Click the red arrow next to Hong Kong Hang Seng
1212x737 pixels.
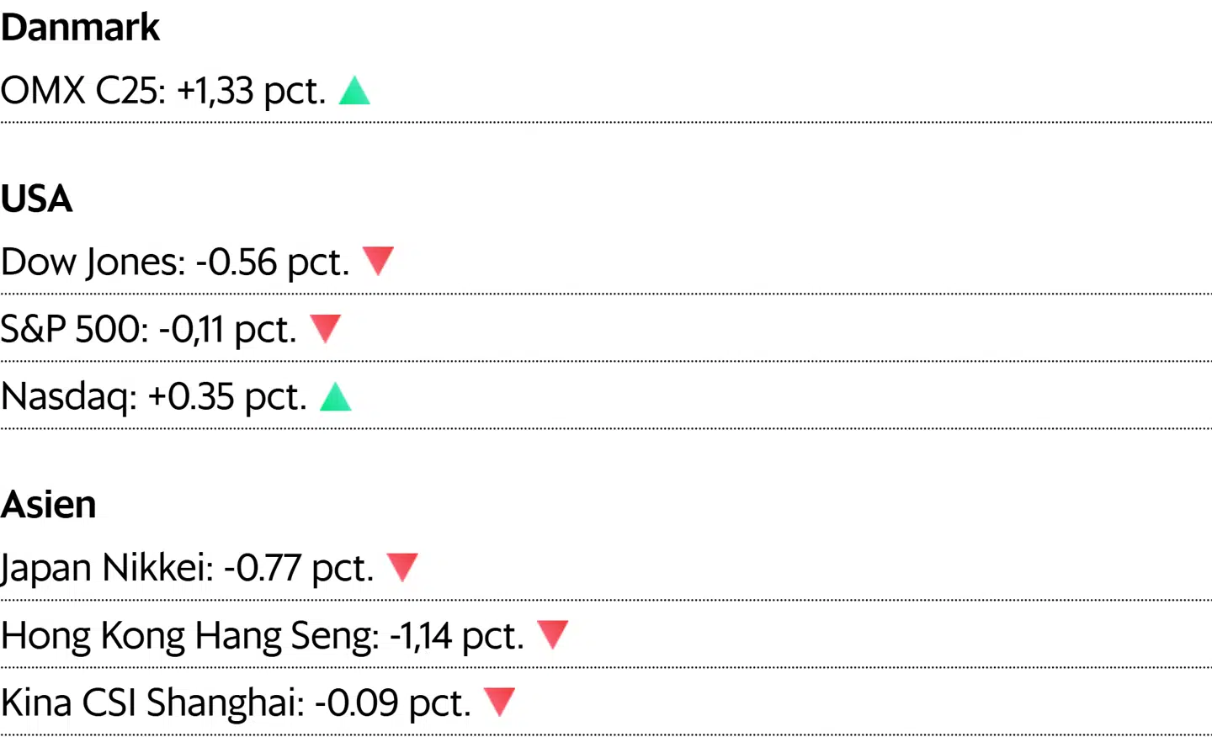pos(552,634)
